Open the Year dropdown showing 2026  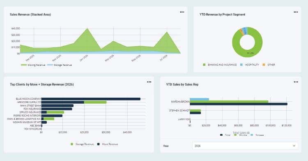(x=245, y=146)
